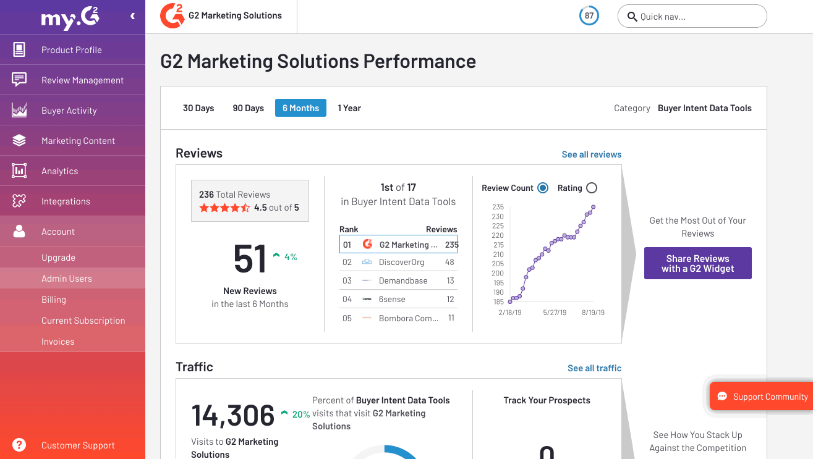Collapse the sidebar with the chevron arrow
The height and width of the screenshot is (459, 813).
tap(132, 16)
